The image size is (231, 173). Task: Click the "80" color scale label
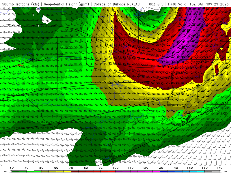(86, 168)
